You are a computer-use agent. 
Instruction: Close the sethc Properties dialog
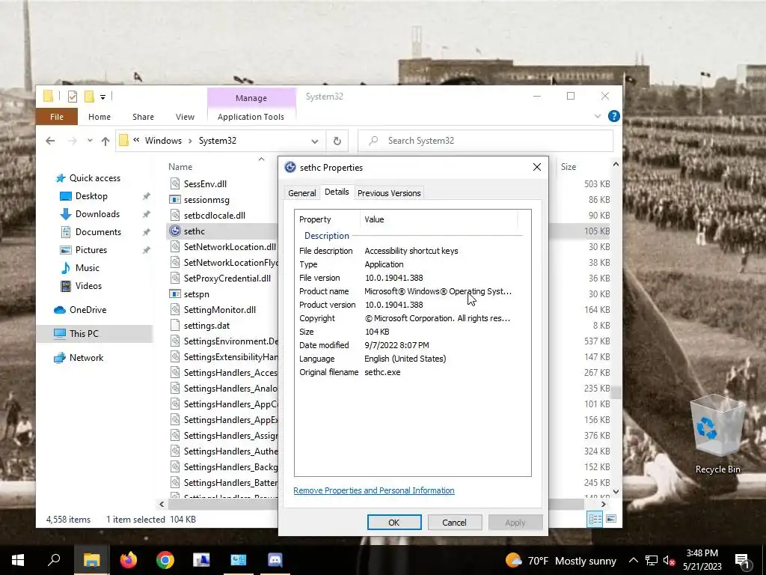537,167
